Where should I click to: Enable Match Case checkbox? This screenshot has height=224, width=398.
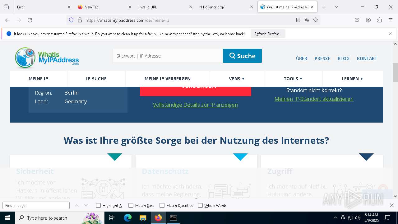tap(131, 205)
